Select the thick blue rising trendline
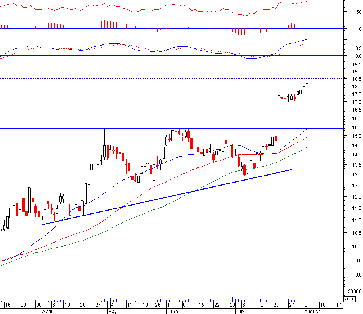The image size is (363, 314). pyautogui.click(x=167, y=197)
